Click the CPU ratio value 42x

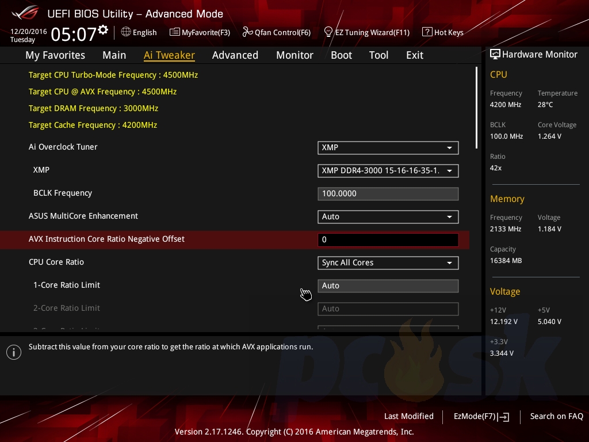point(495,168)
